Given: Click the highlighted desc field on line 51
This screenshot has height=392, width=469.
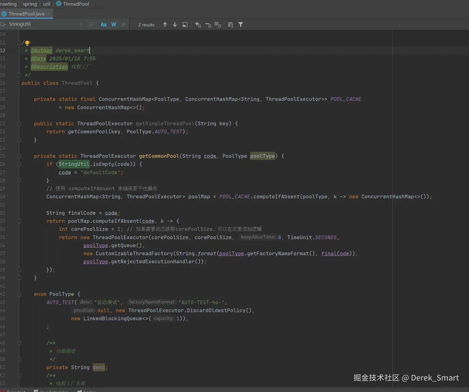Looking at the screenshot, I should (99, 368).
